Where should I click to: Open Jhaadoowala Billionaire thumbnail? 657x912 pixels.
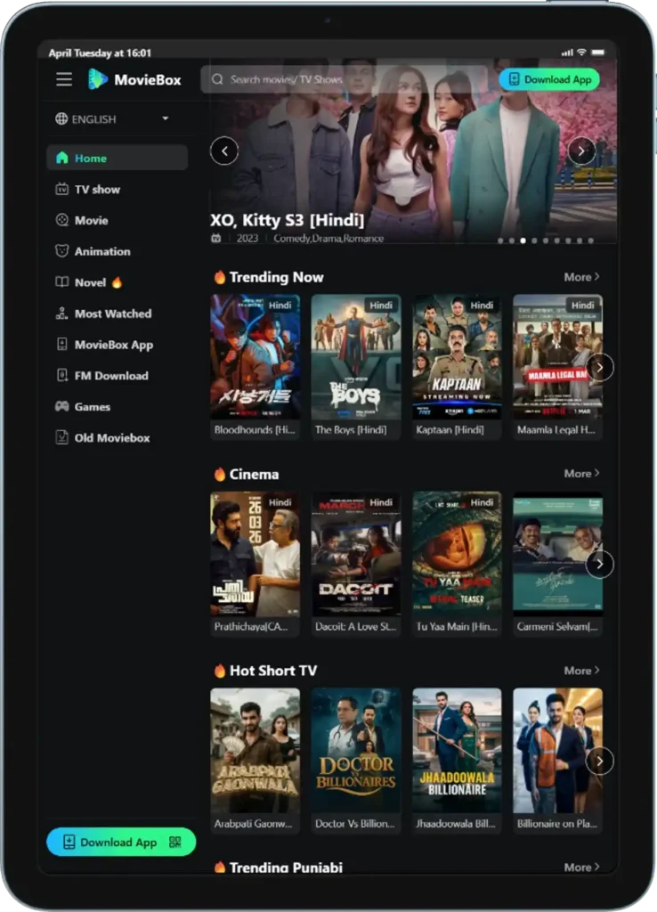(x=457, y=750)
